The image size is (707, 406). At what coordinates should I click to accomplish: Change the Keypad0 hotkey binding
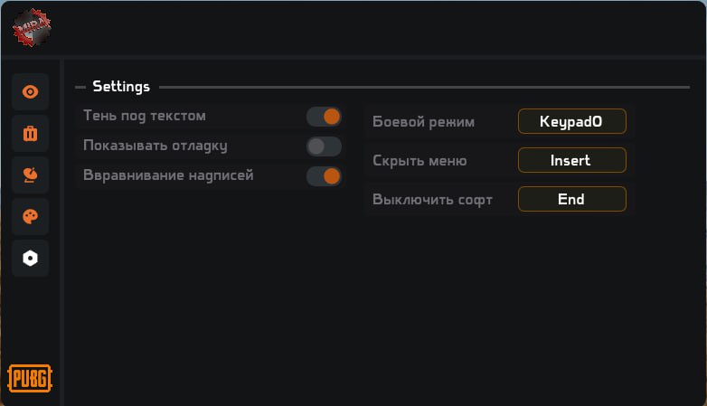click(571, 121)
